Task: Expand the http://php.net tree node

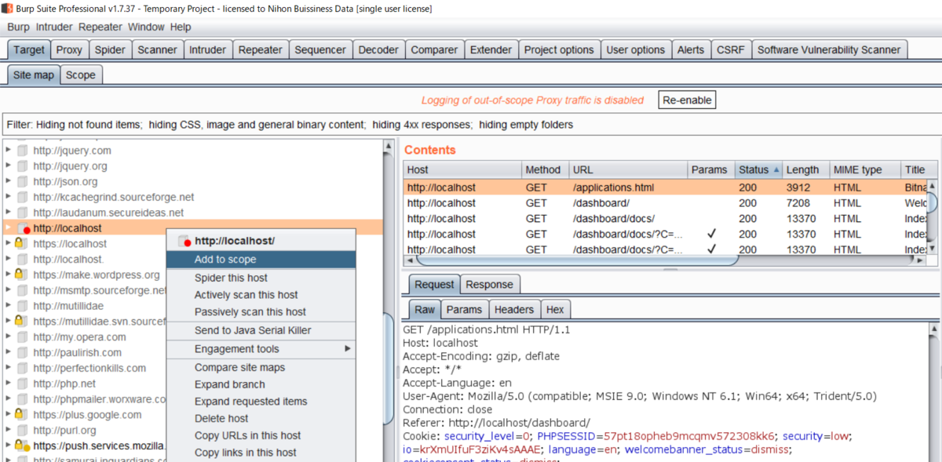Action: point(8,384)
